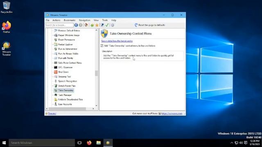Viewport: 262px width, 147px height.
Task: Click the Unblock Downloaded Files tree icon
Action: 56,100
